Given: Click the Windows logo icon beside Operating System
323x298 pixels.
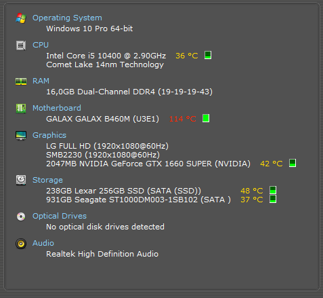Looking at the screenshot, I should (21, 18).
